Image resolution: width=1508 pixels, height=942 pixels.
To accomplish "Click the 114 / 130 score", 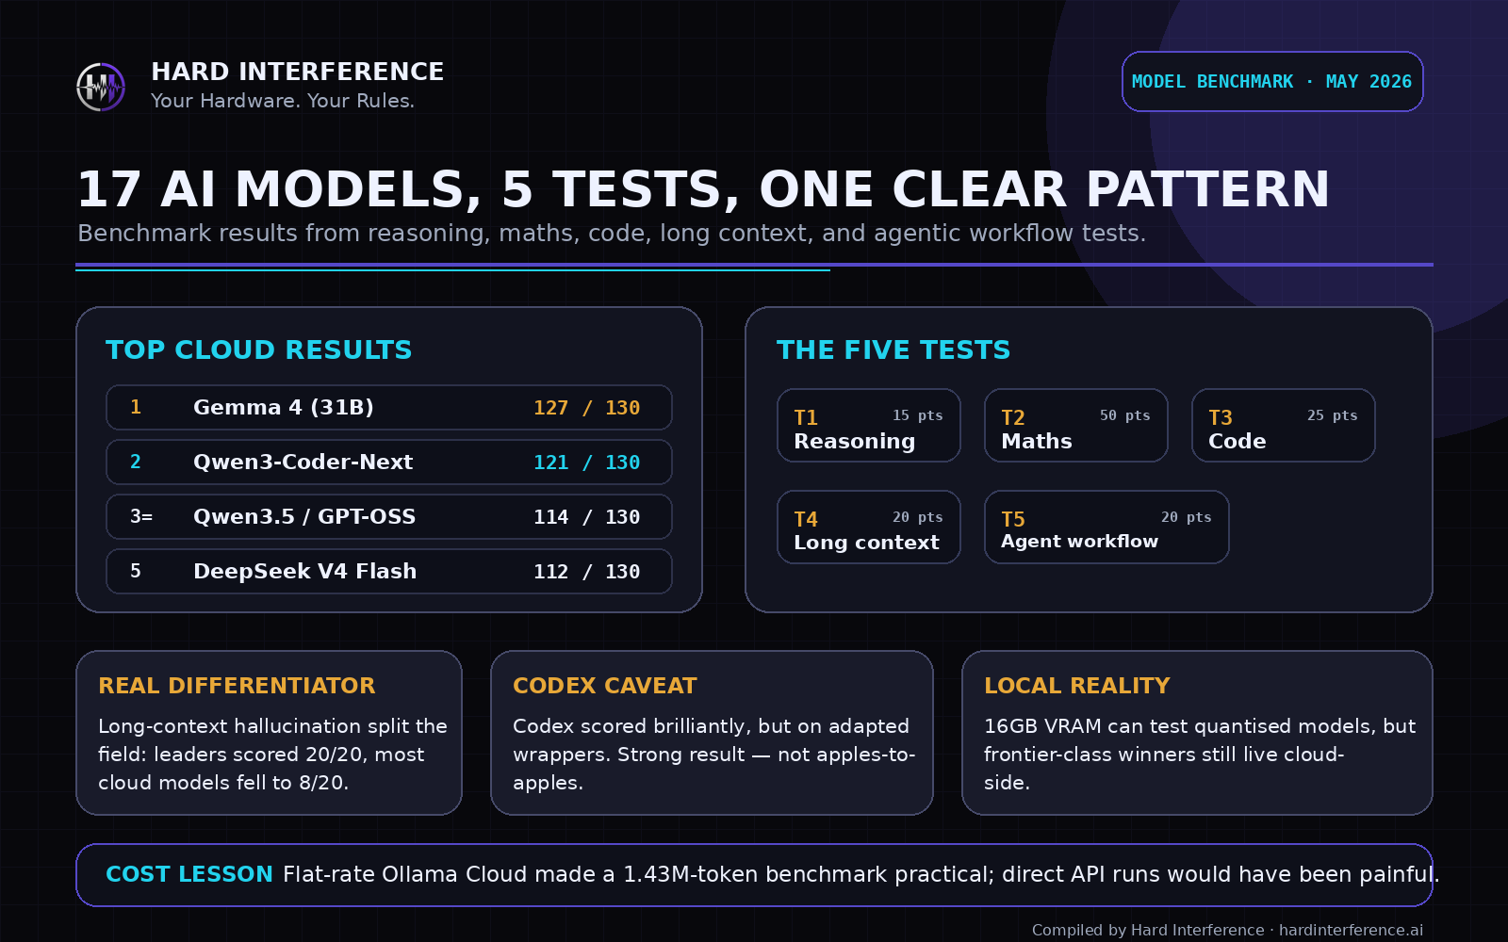I will point(586,517).
